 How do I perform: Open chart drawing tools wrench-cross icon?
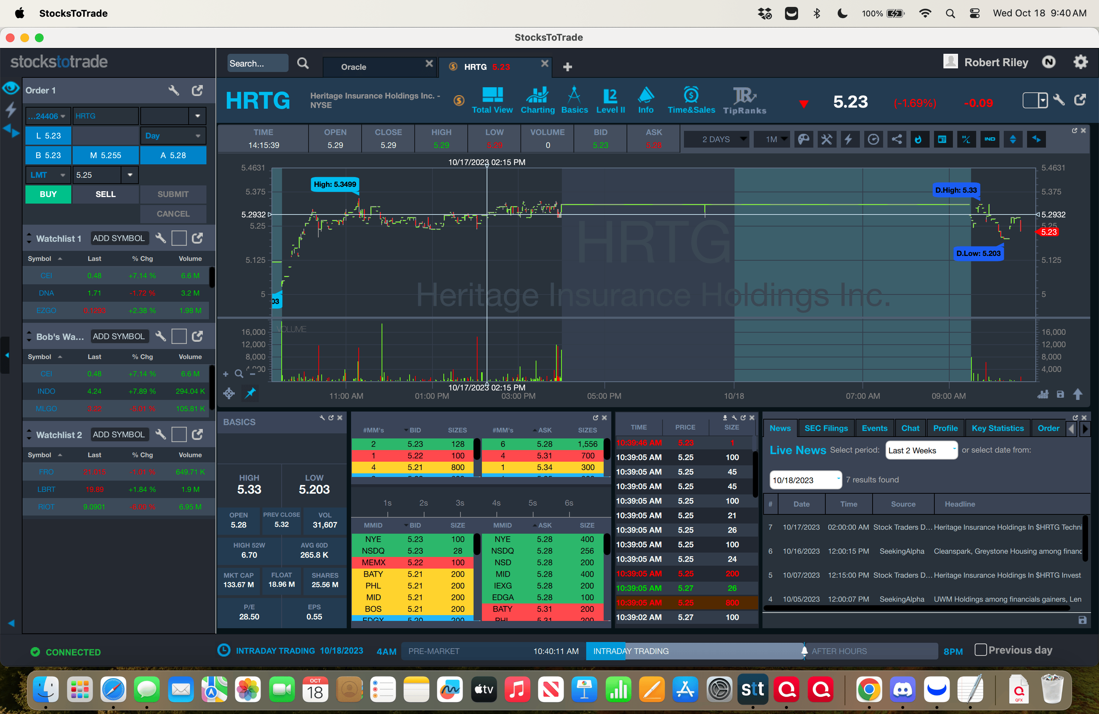click(x=826, y=140)
